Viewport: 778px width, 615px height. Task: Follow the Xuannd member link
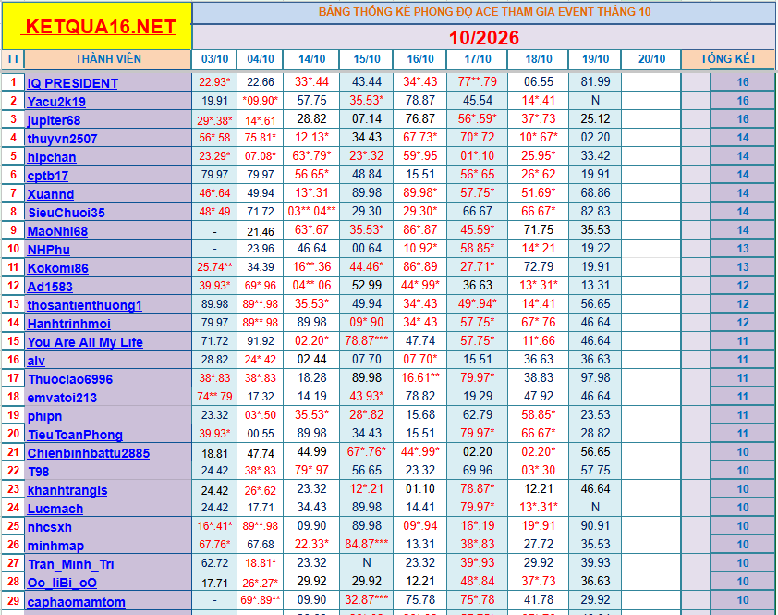(x=51, y=194)
